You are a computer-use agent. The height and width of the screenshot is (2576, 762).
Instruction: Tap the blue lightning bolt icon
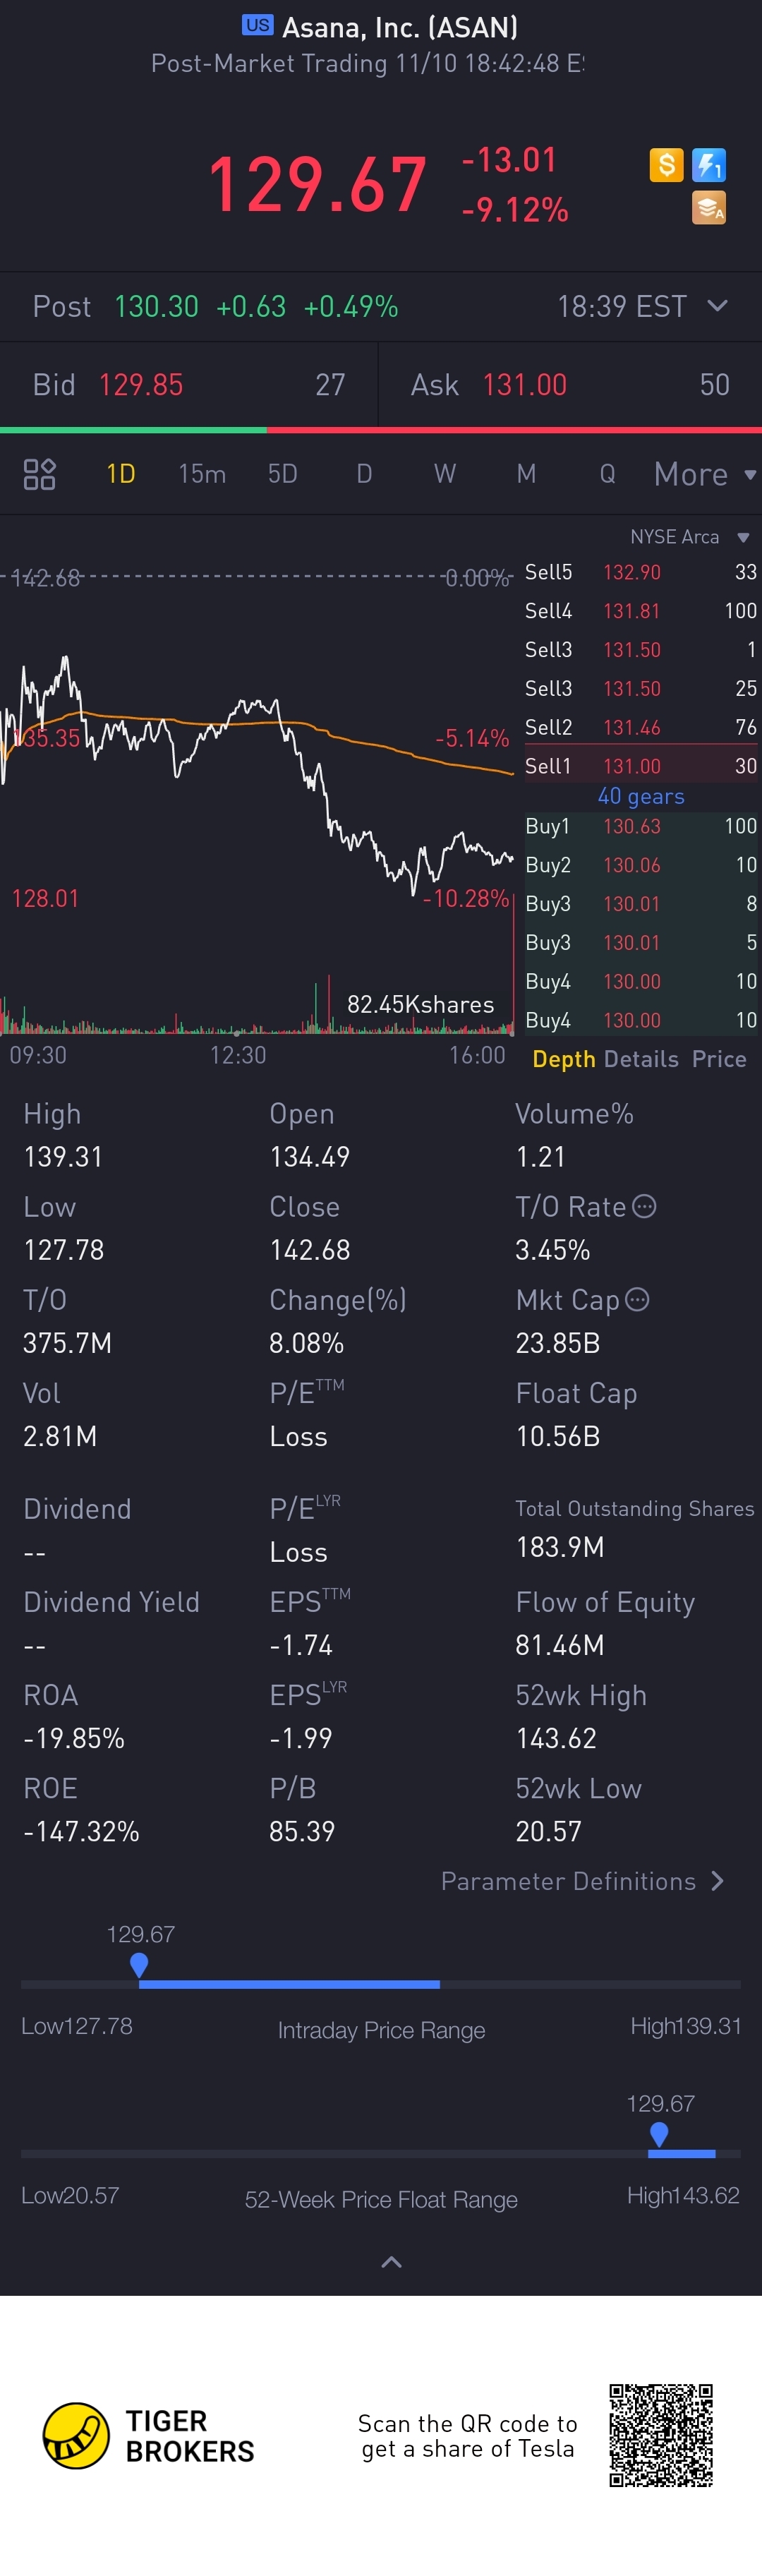pyautogui.click(x=709, y=165)
